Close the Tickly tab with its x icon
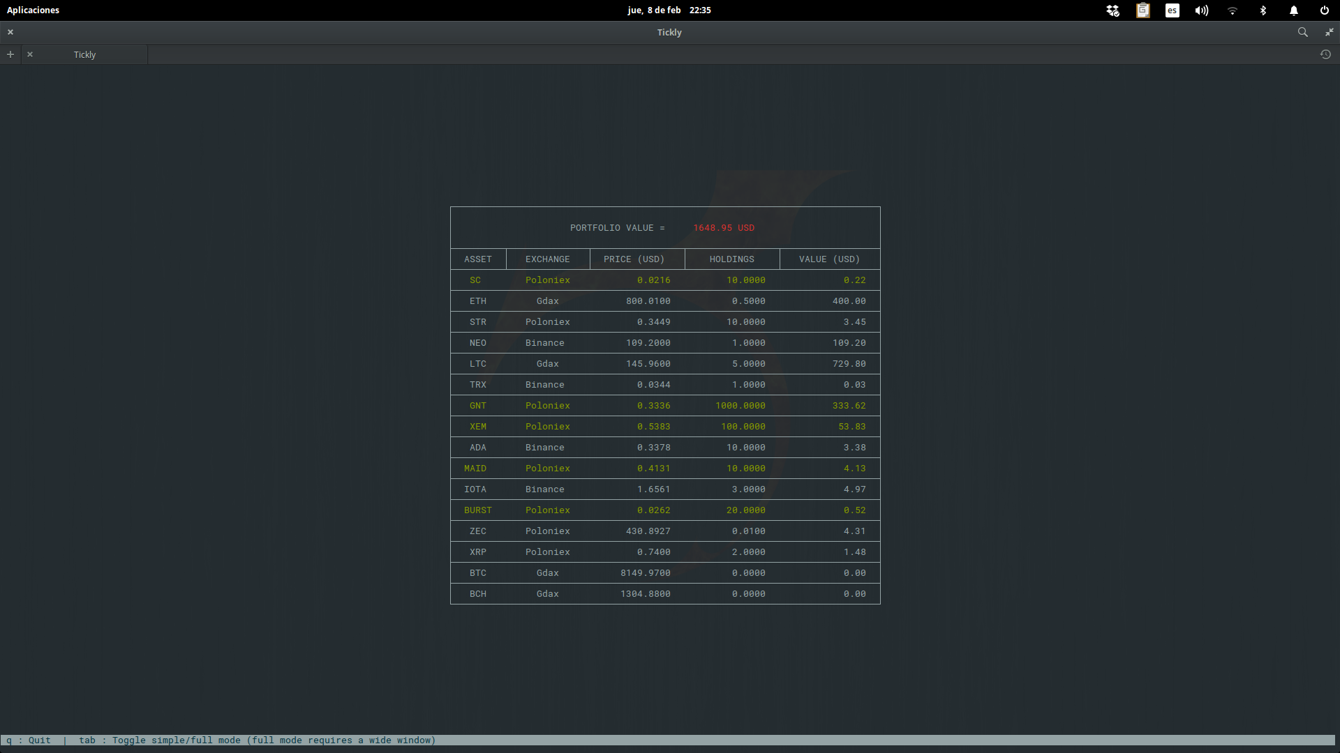Screen dimensions: 1340x753 pyautogui.click(x=30, y=54)
